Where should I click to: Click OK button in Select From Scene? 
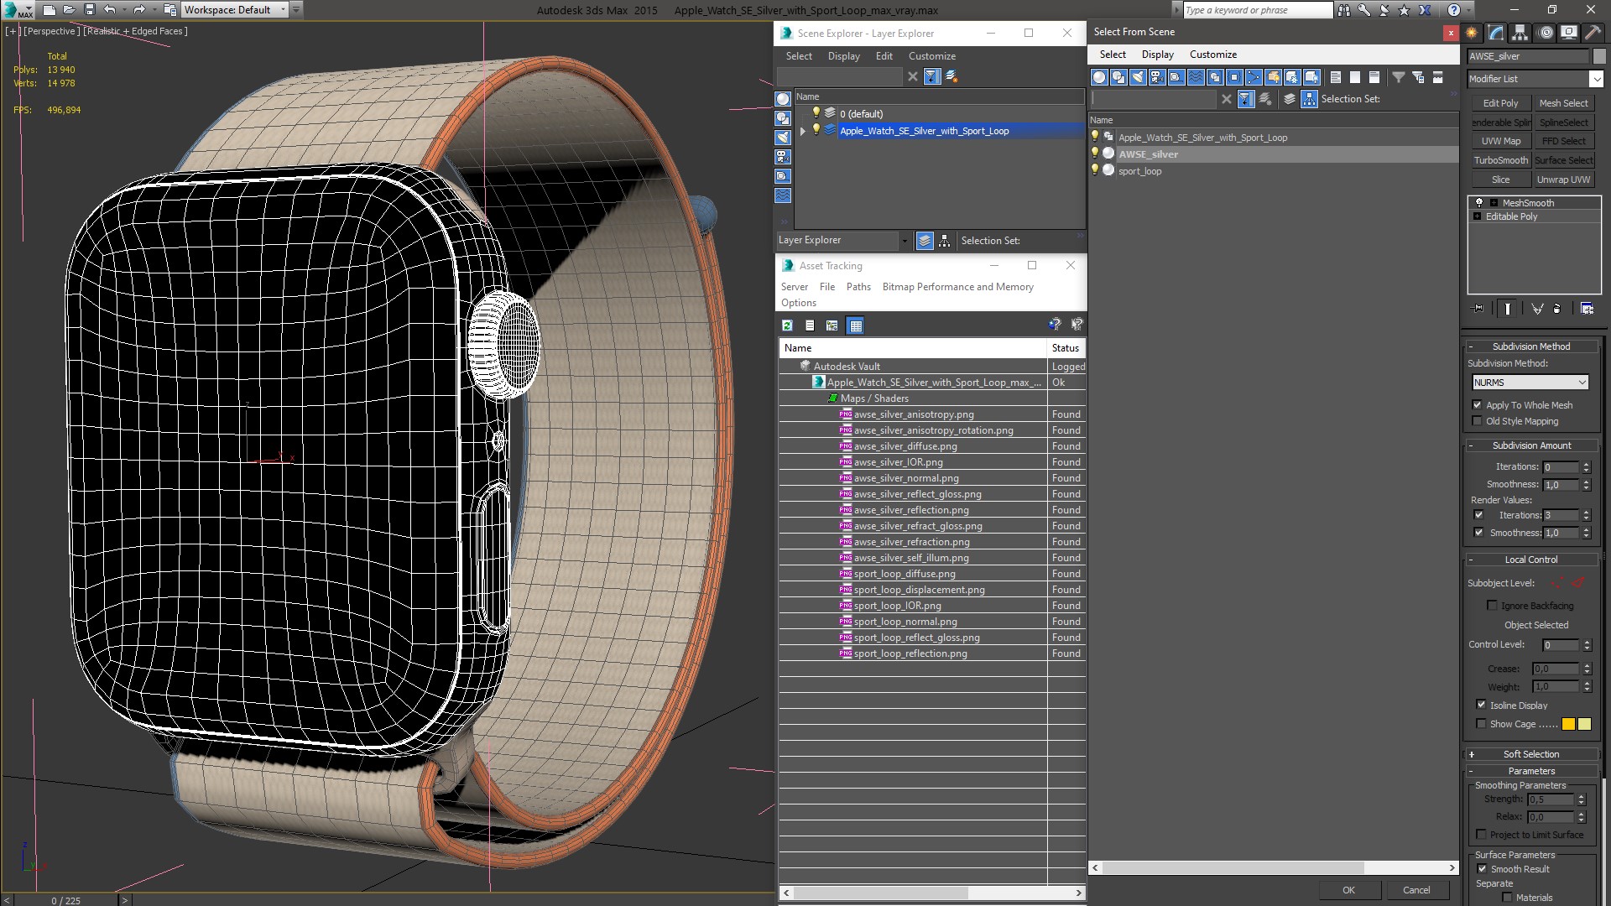tap(1348, 890)
